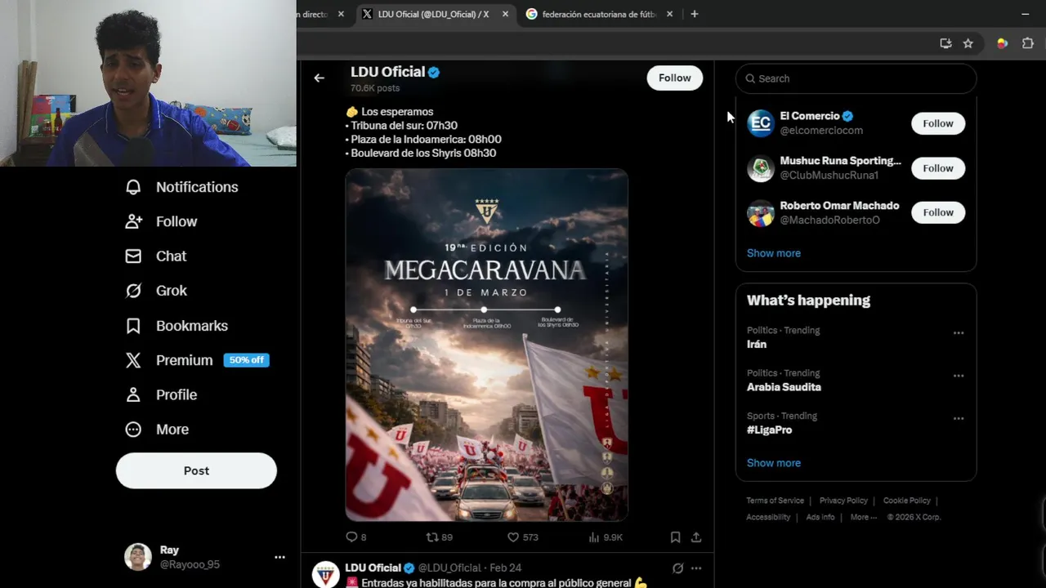Bookmark the Megacaravana post
Image resolution: width=1046 pixels, height=588 pixels.
pos(675,537)
